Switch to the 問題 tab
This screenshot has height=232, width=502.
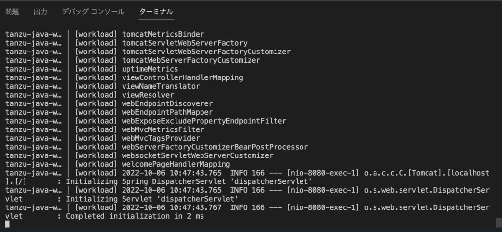(x=12, y=11)
